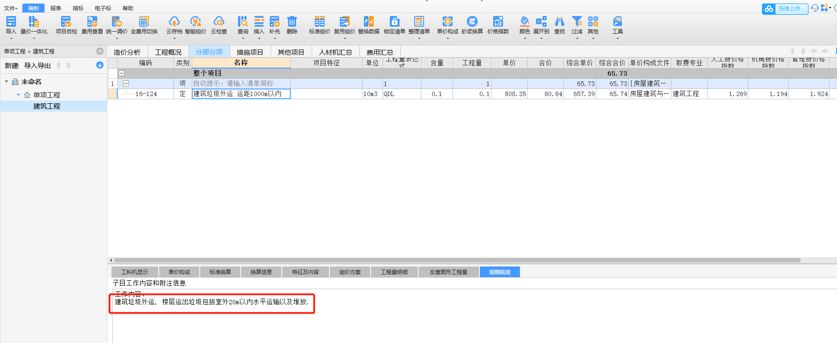Click the horizontal scrollbar of the table
Image resolution: width=837 pixels, height=343 pixels.
pos(457,260)
